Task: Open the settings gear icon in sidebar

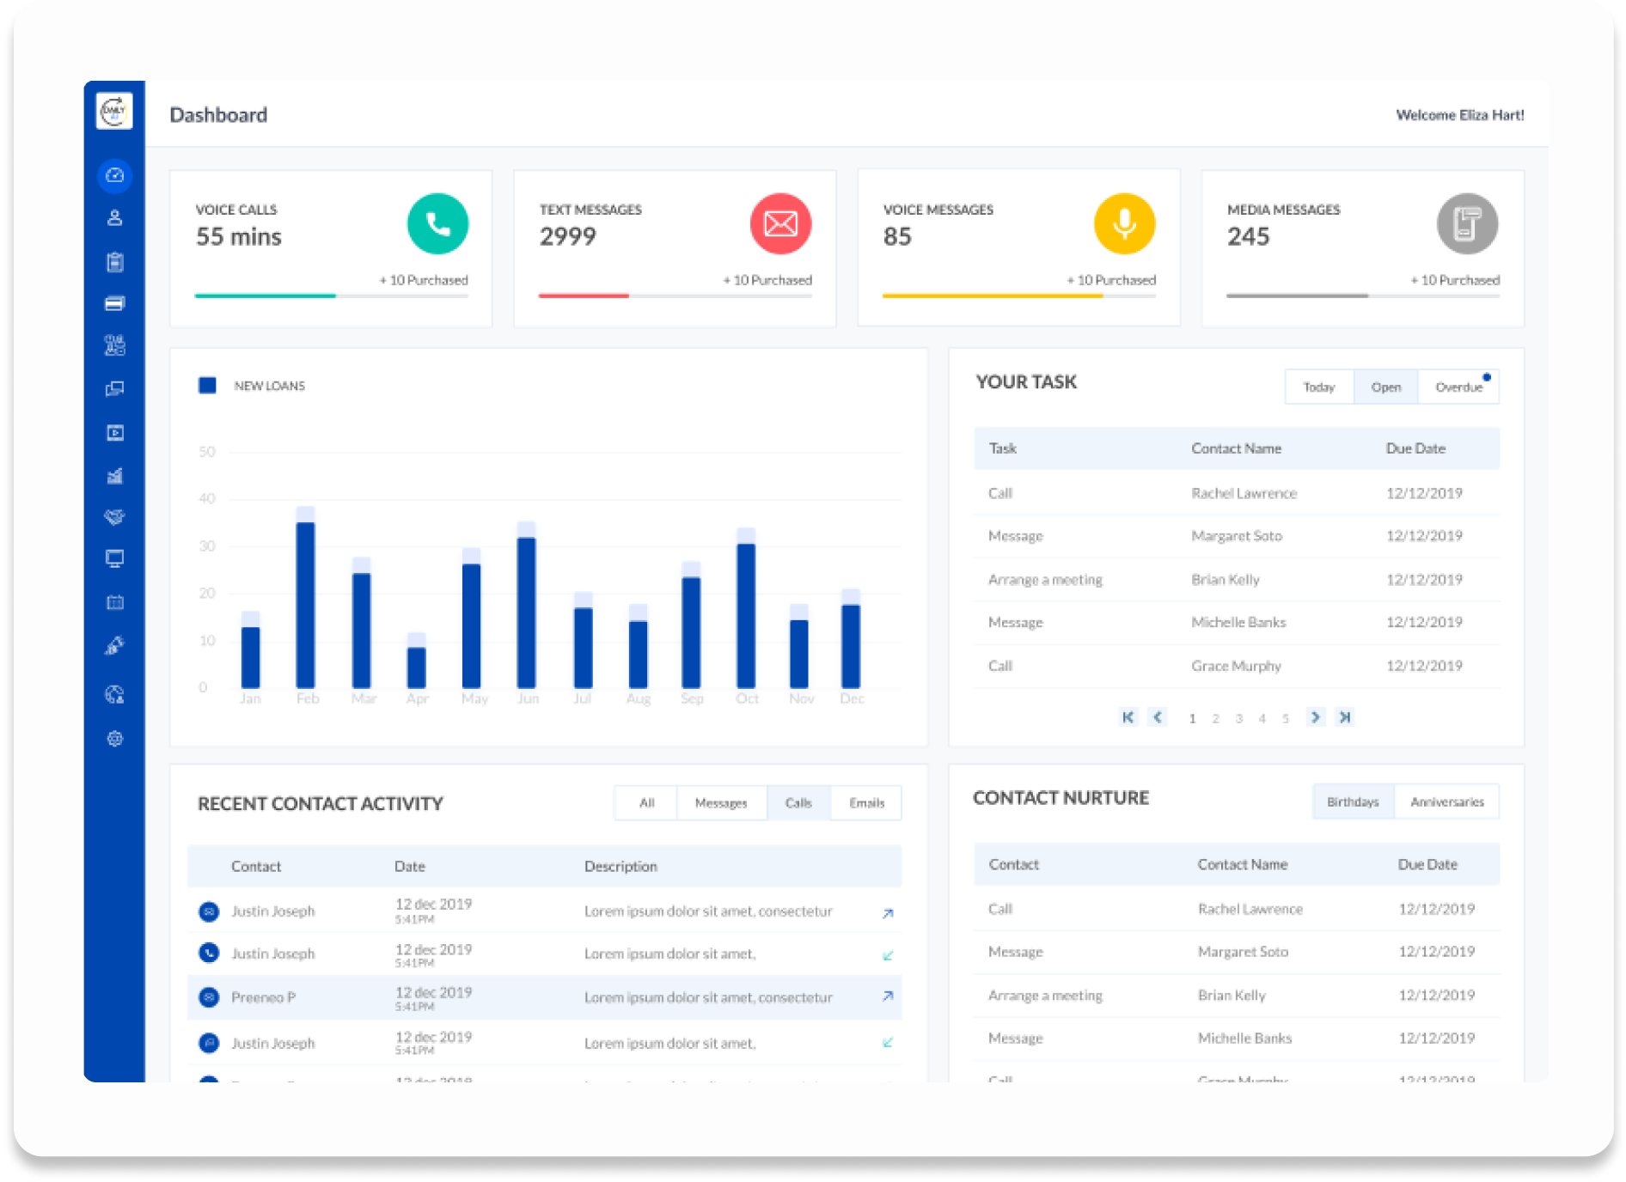Action: click(114, 739)
